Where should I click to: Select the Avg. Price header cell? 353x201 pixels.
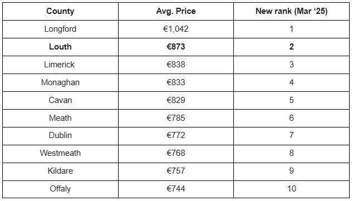(176, 11)
